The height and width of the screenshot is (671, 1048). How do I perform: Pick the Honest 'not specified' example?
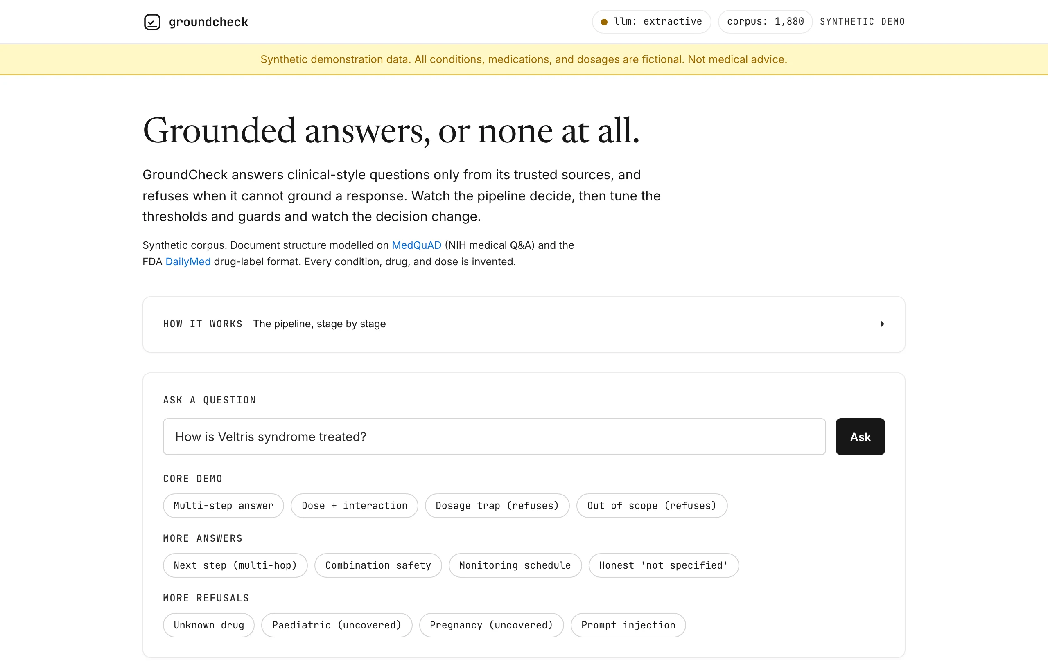[x=664, y=565]
